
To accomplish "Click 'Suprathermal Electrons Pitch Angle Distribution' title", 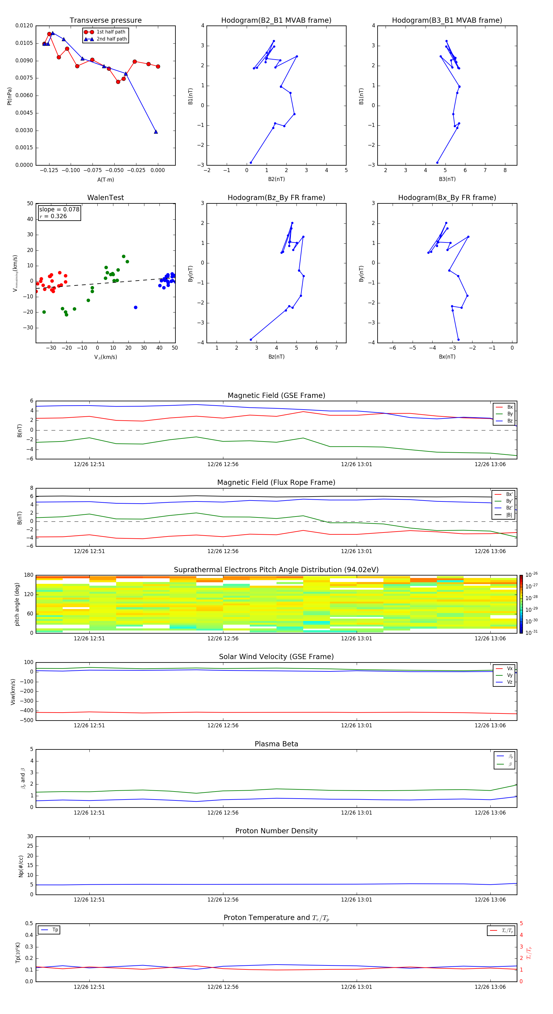I will 276,570.
